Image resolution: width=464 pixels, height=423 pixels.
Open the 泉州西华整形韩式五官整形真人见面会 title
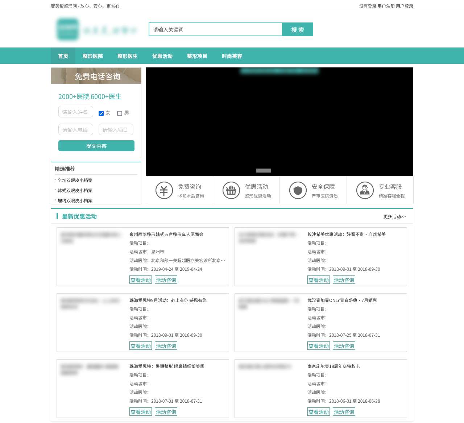click(x=166, y=234)
